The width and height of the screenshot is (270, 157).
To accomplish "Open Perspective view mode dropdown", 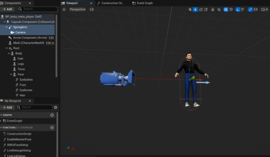I will pos(78,9).
